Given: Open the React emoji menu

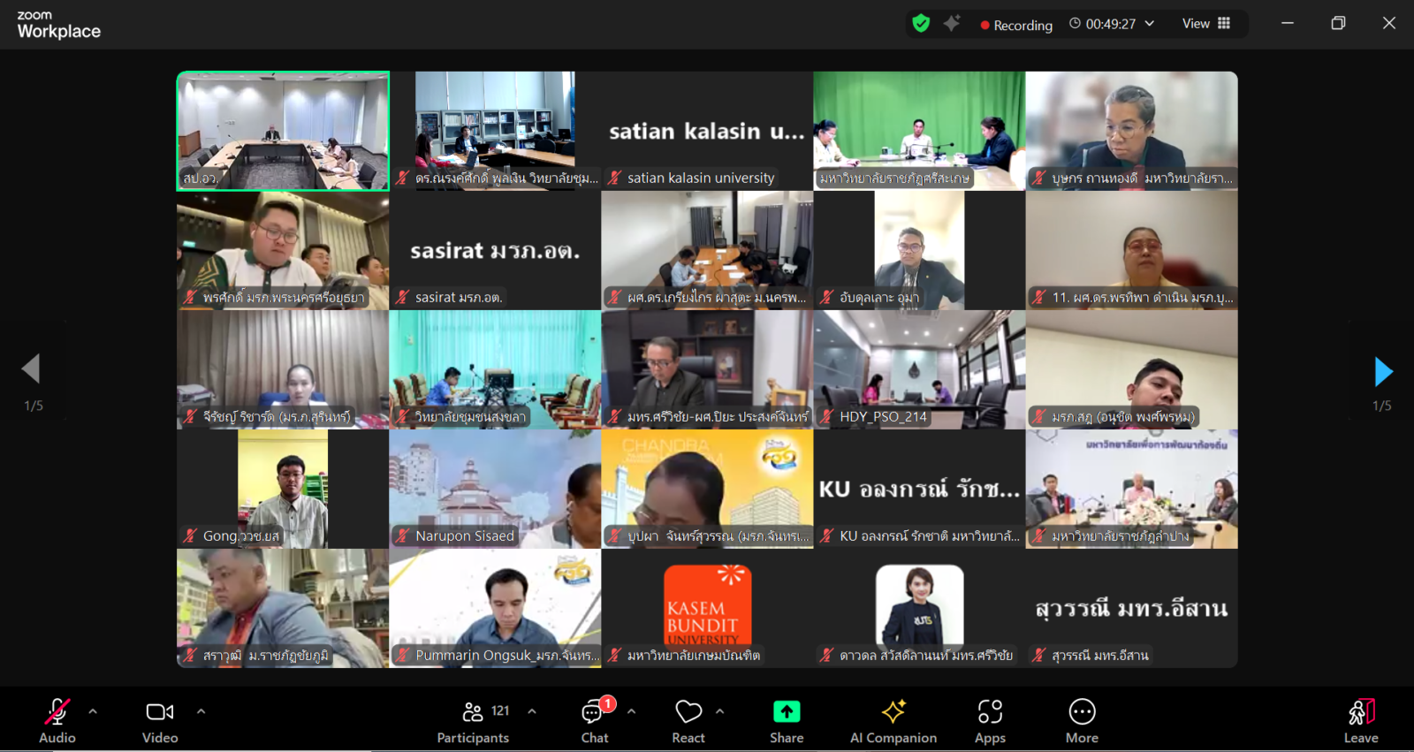Looking at the screenshot, I should (688, 720).
